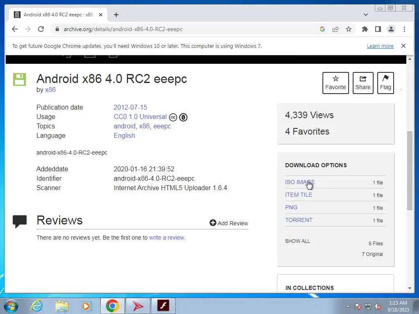Open the Learn more link
The image size is (419, 314).
pos(380,46)
